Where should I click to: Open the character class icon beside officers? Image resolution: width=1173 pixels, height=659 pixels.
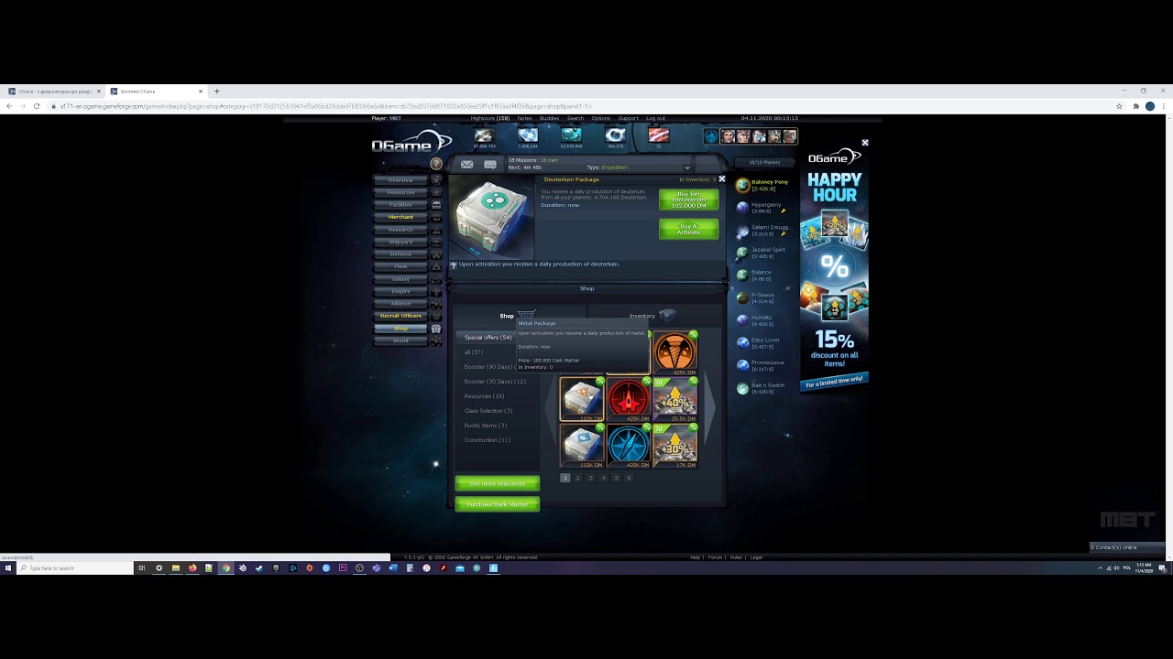(x=711, y=136)
